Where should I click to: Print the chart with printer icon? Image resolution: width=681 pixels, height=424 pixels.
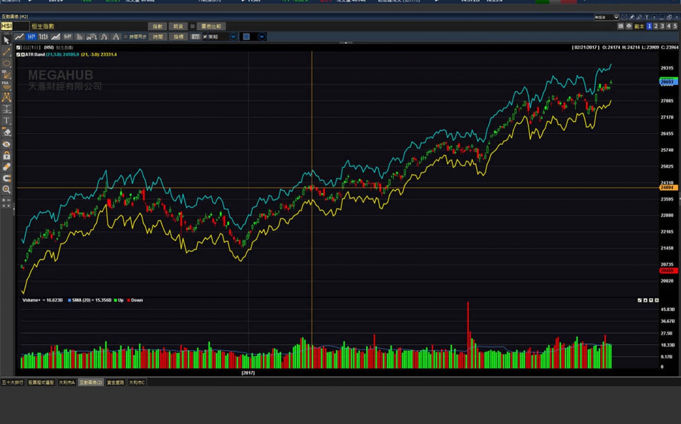click(629, 26)
